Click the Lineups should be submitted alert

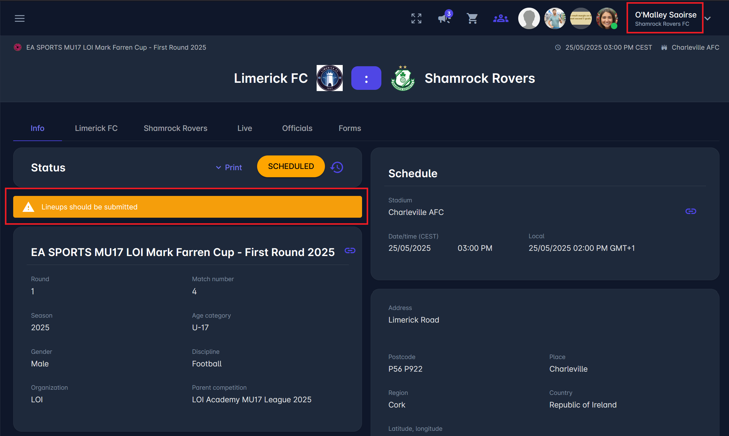click(x=187, y=207)
